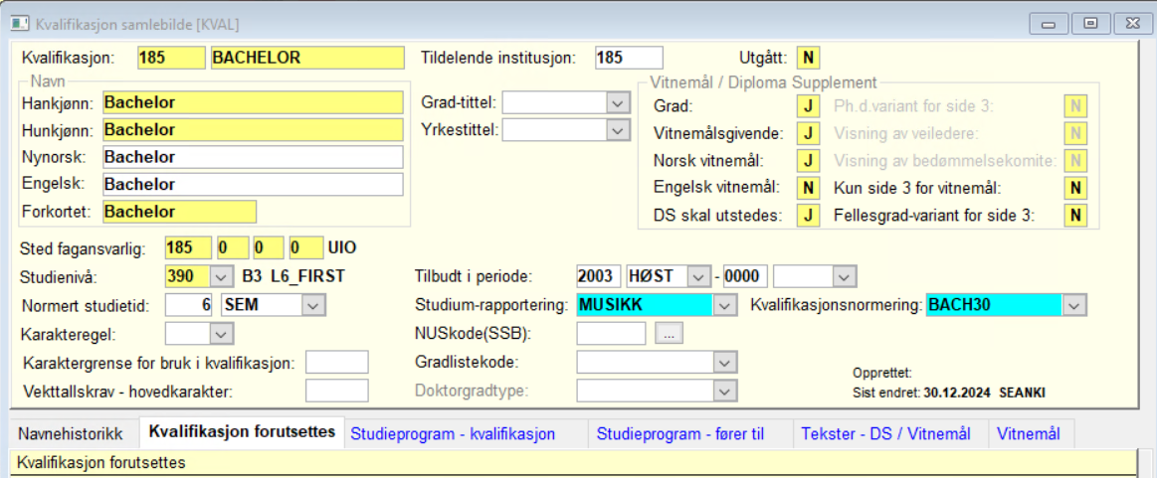Screen dimensions: 1157x478
Task: Toggle Kun side 3 for vitnemål flag
Action: [x=1075, y=188]
